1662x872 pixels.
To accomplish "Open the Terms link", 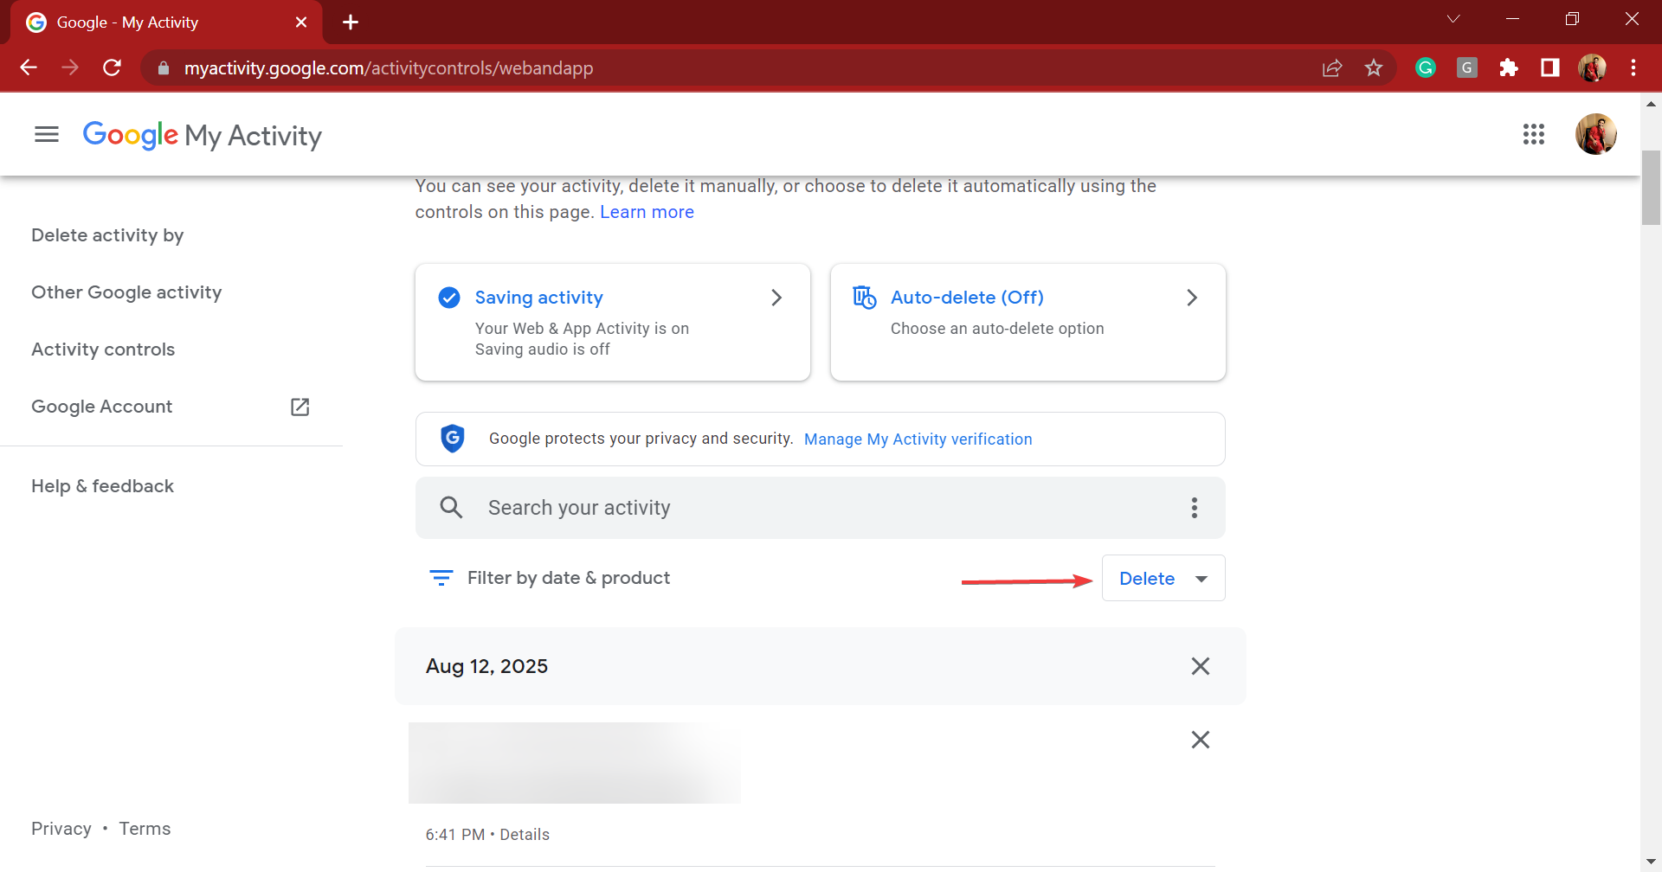I will pyautogui.click(x=145, y=829).
